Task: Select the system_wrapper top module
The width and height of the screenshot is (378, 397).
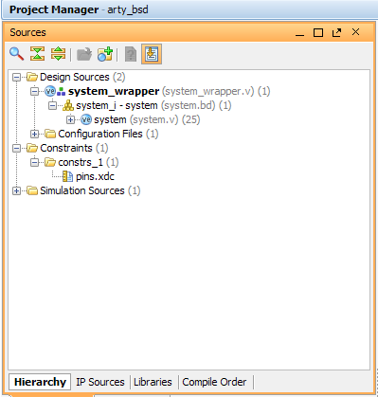Action: click(114, 91)
